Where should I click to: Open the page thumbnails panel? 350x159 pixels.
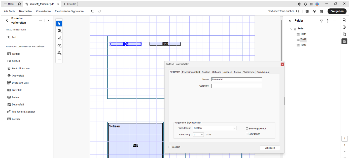coord(344,34)
